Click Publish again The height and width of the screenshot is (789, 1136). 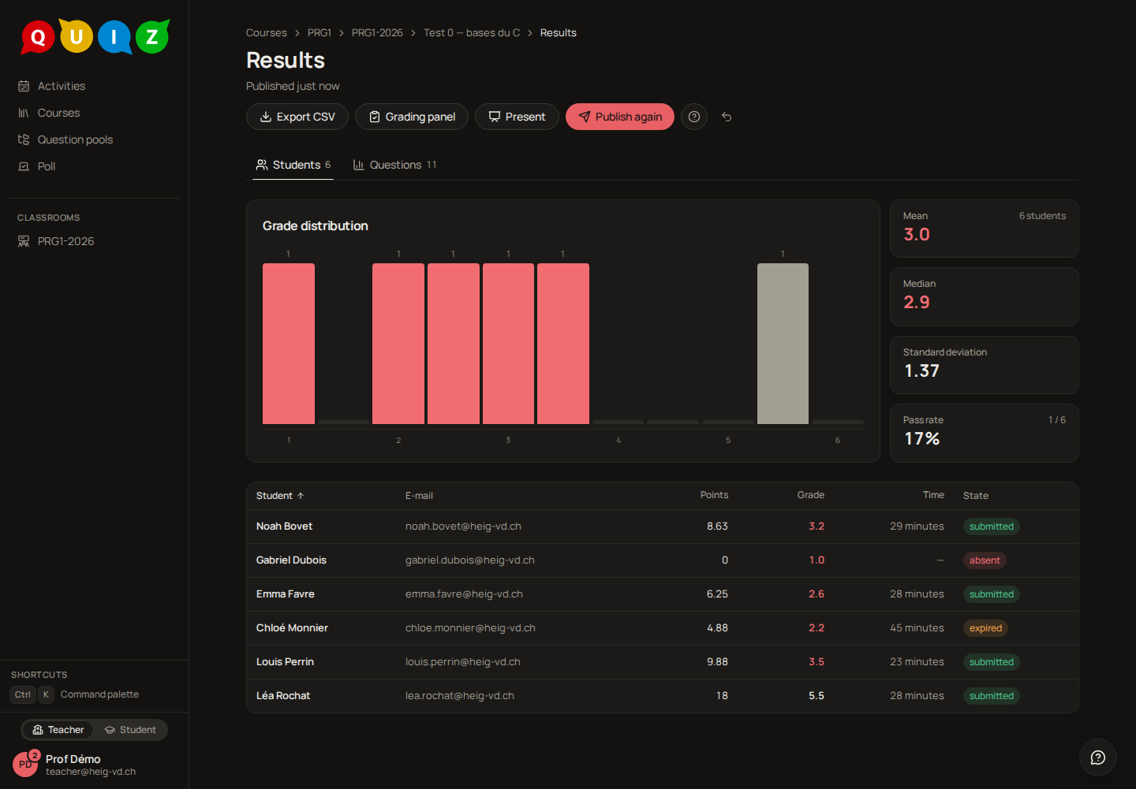pyautogui.click(x=620, y=117)
